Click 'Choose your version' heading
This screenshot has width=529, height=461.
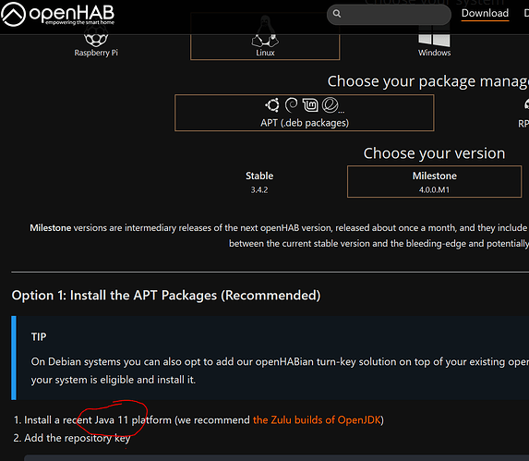click(434, 153)
